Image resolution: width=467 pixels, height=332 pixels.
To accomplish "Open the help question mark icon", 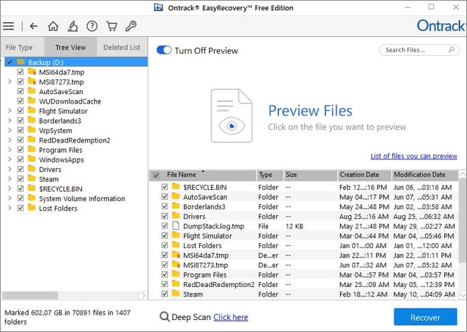I will coord(92,26).
